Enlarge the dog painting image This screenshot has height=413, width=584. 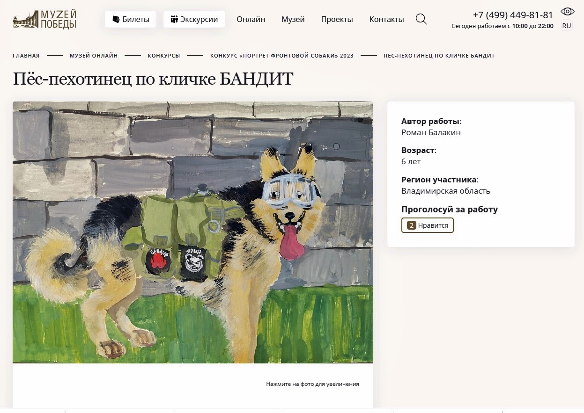coord(193,232)
